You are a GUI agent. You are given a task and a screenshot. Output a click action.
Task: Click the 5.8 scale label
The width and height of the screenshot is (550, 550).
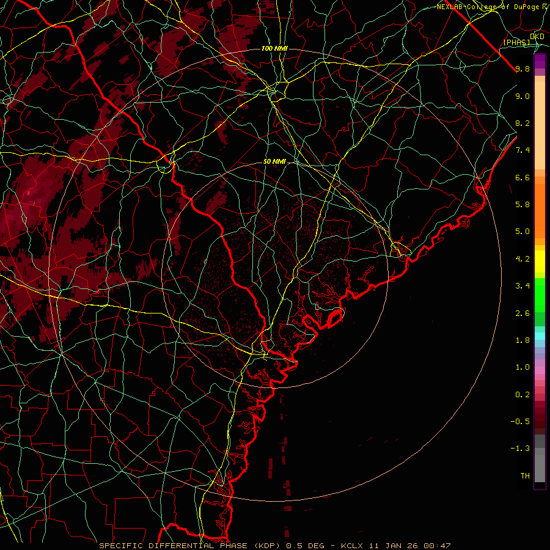pos(522,205)
